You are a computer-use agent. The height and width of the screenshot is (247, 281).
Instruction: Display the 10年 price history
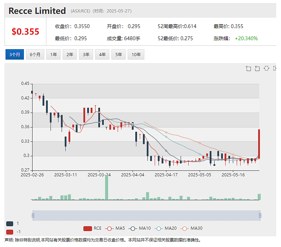pos(136,54)
